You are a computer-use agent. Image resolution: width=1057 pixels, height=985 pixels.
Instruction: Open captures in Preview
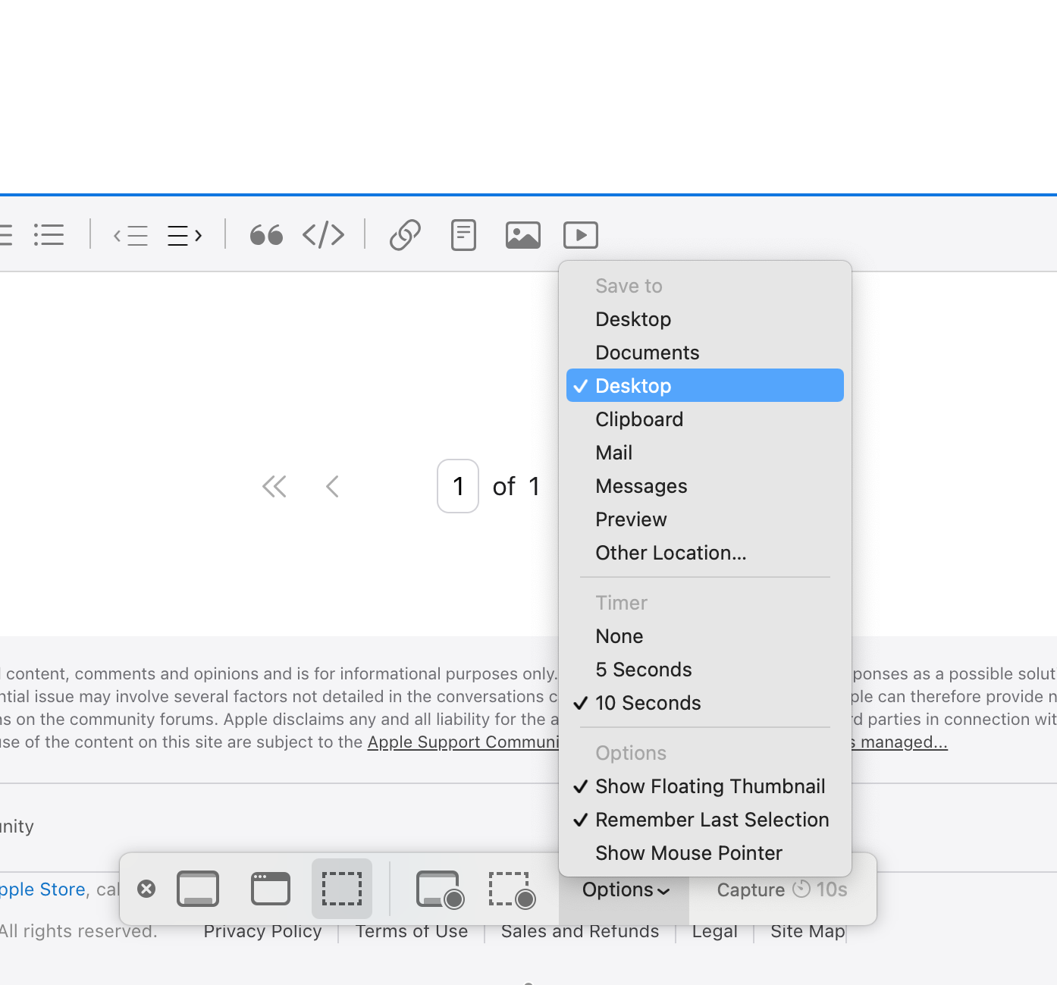click(x=705, y=519)
